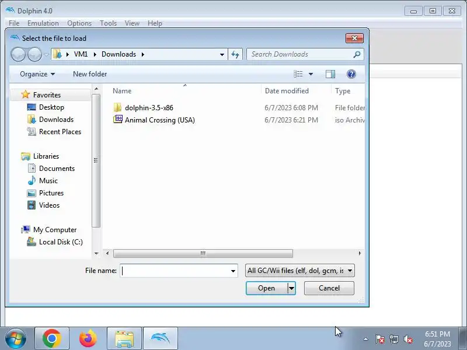
Task: Expand the Open button split arrow
Action: click(291, 288)
